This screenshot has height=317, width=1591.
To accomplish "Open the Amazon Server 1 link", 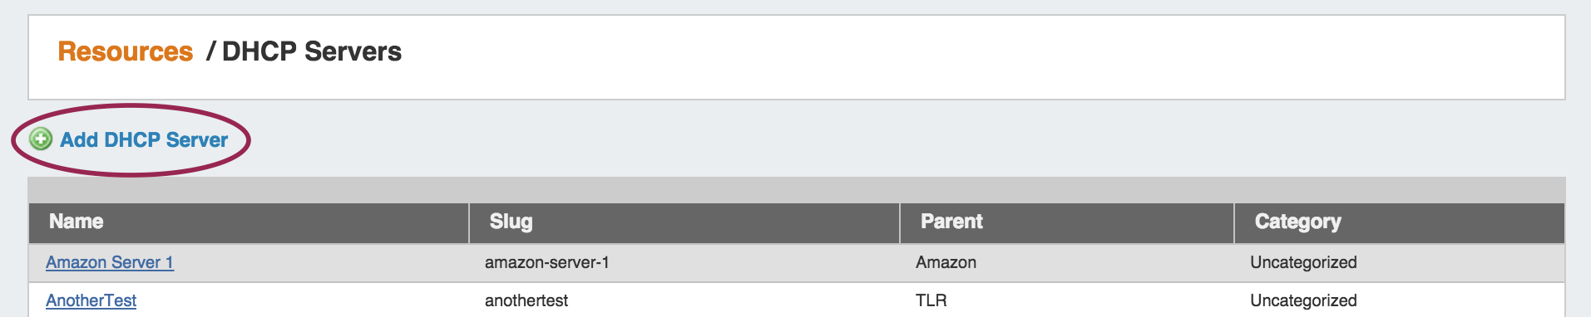I will click(110, 262).
